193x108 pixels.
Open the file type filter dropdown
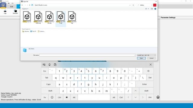(x=146, y=55)
